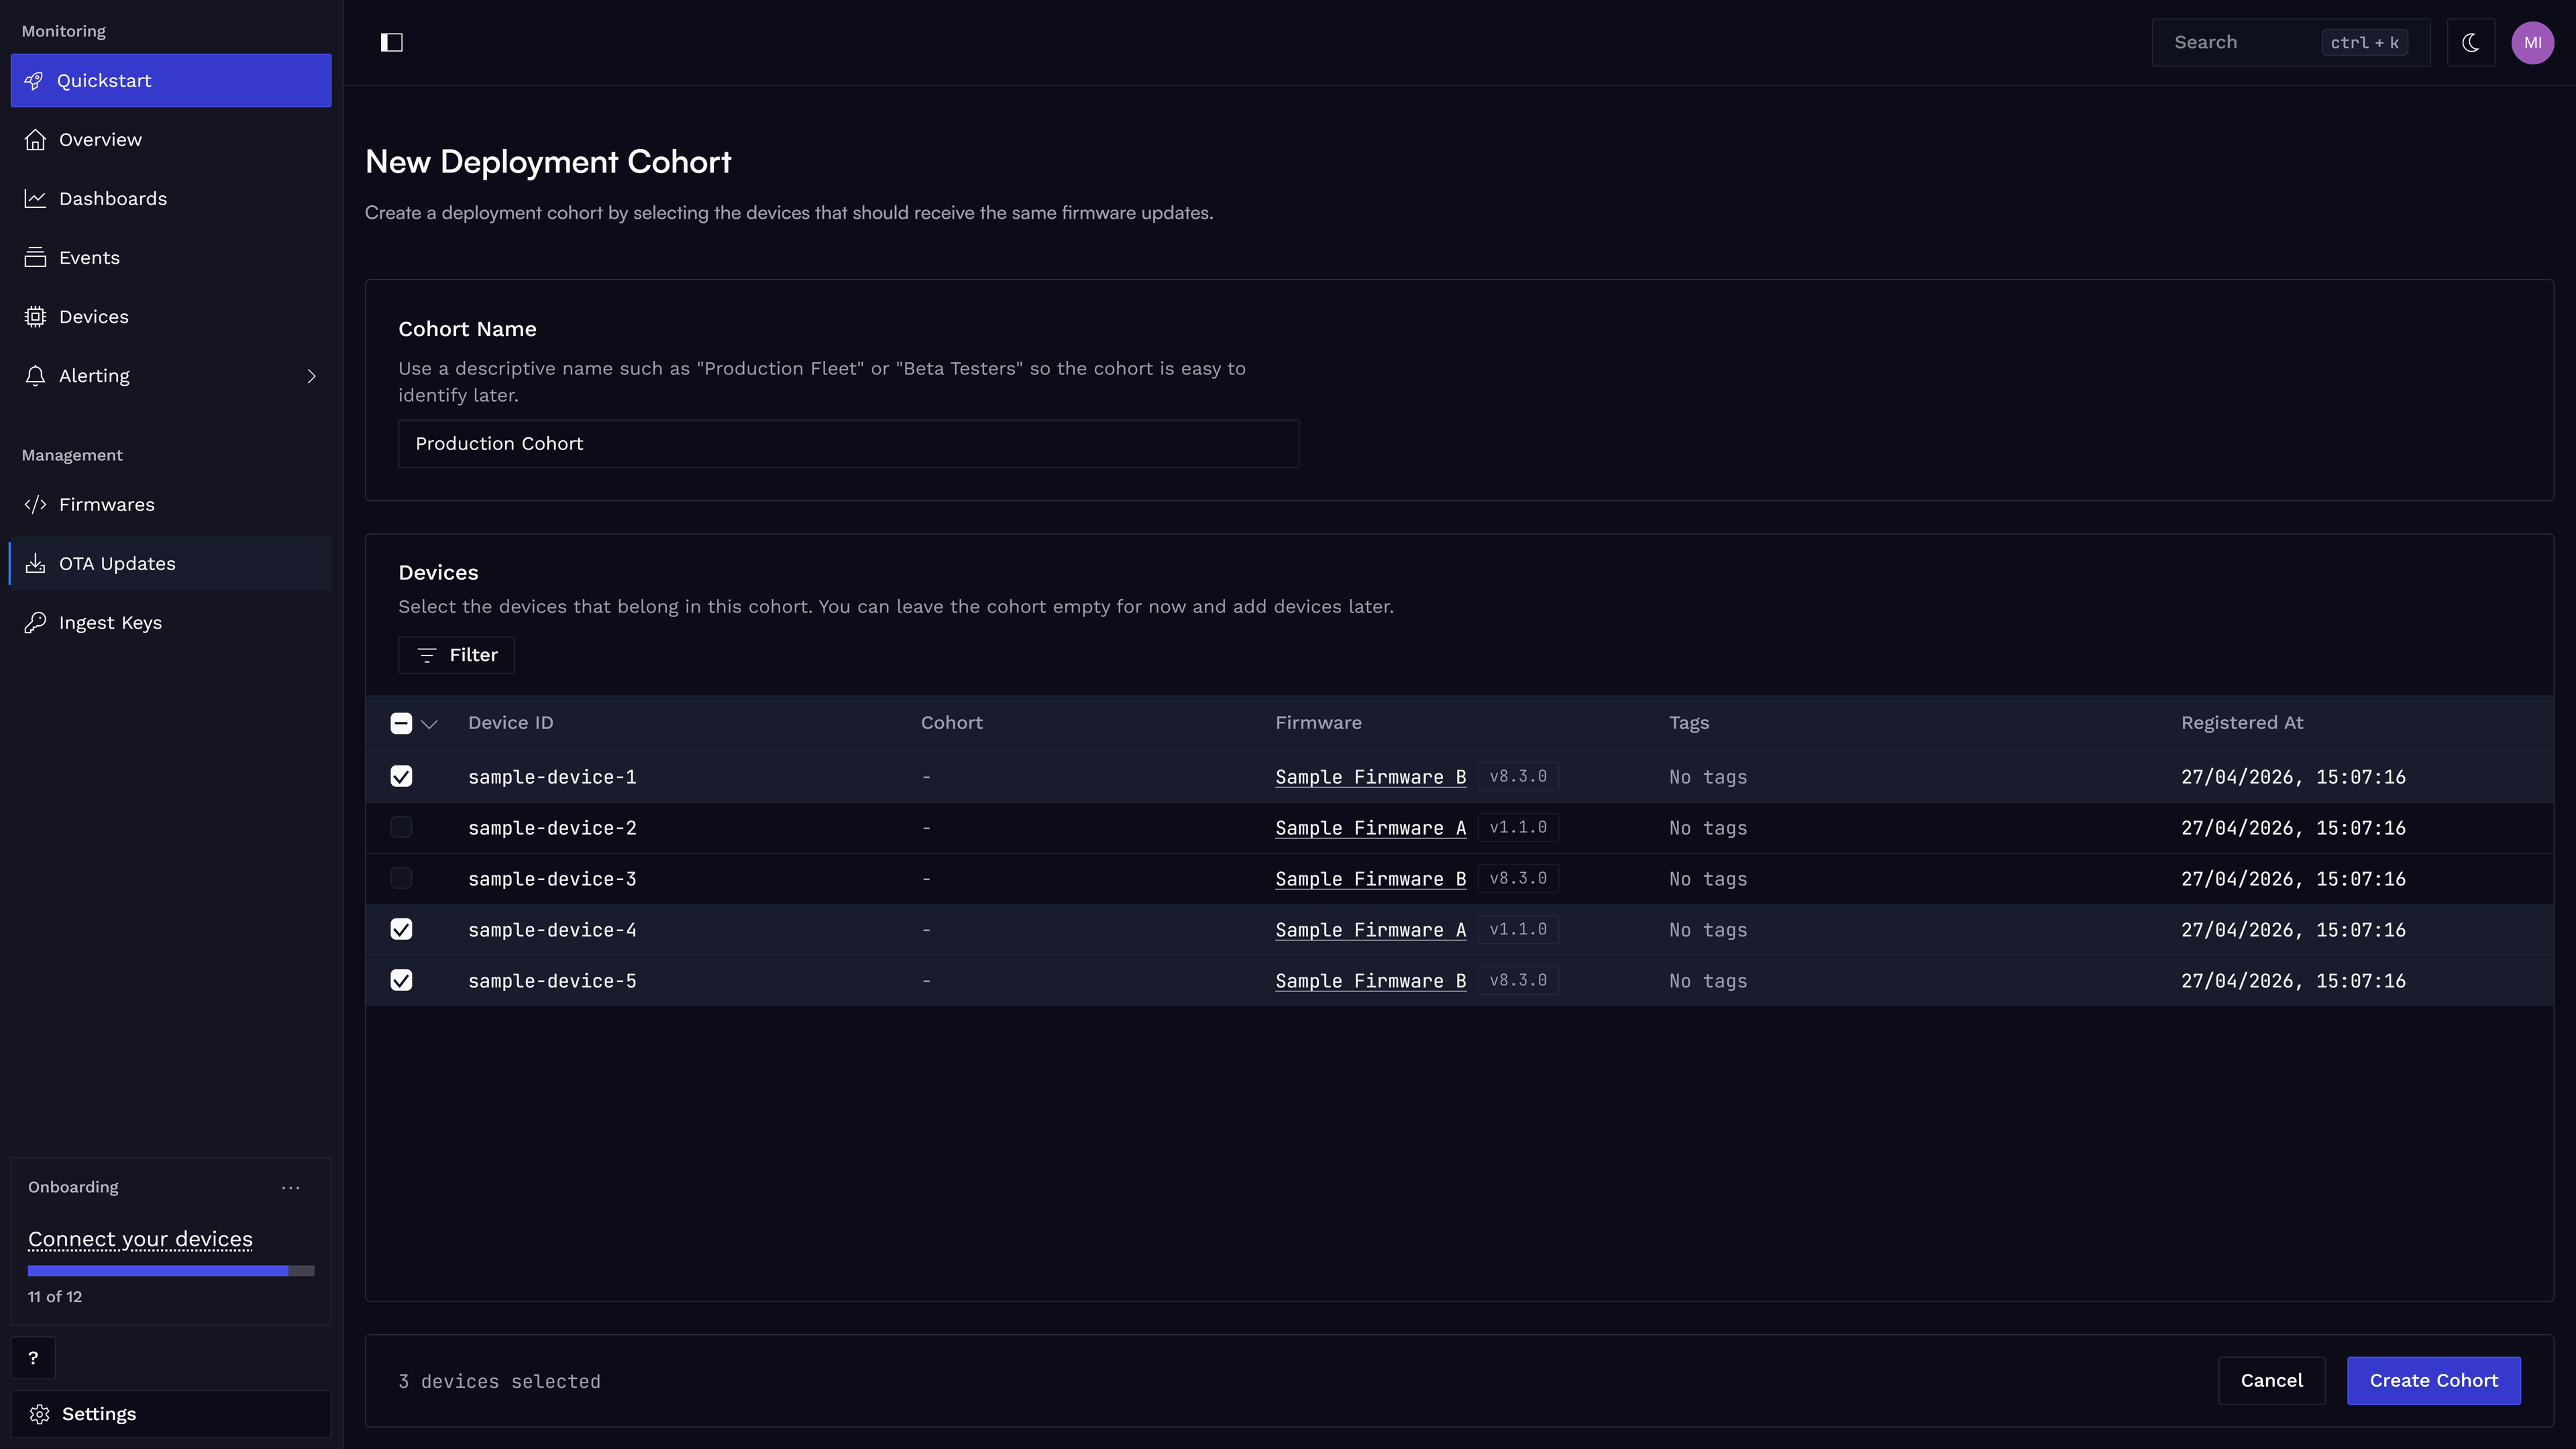The image size is (2576, 1449).
Task: Click the onboarding progress bar
Action: (171, 1271)
